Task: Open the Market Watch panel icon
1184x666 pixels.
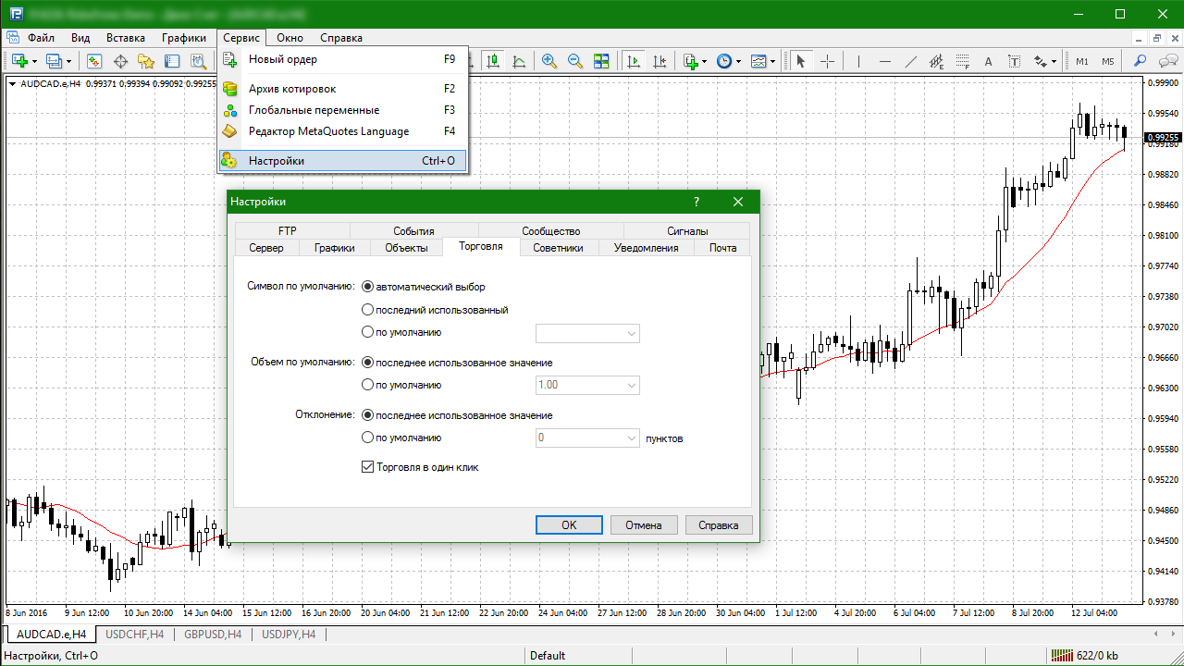Action: [x=94, y=61]
